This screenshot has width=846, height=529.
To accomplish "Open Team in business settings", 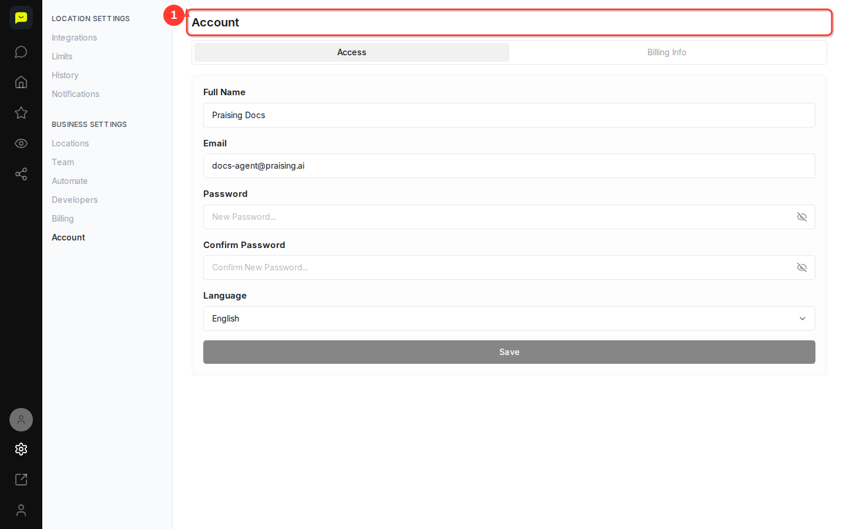I will pyautogui.click(x=63, y=162).
